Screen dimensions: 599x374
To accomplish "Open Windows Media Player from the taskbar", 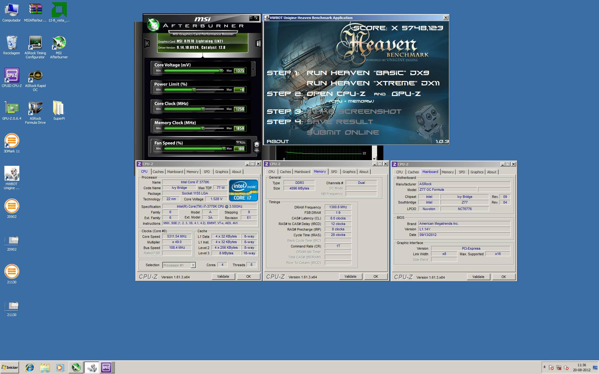I will pyautogui.click(x=60, y=367).
